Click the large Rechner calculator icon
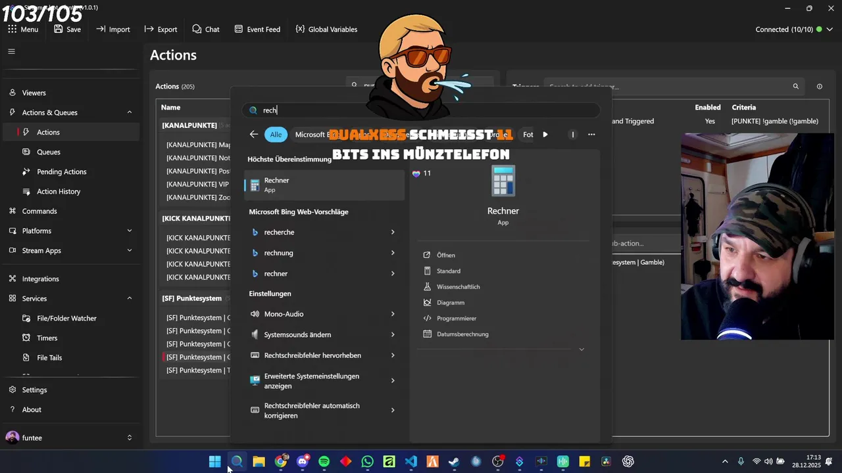Screen dimensions: 842x473 [503, 181]
